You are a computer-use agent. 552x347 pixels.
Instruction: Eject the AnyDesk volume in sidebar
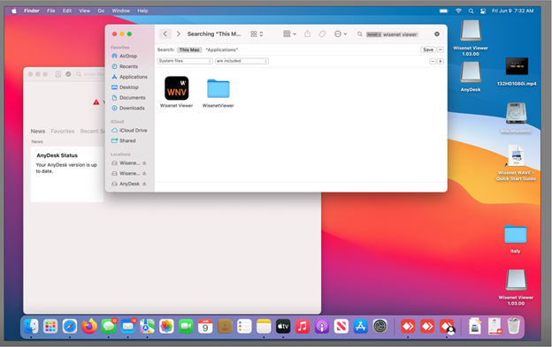pos(144,184)
